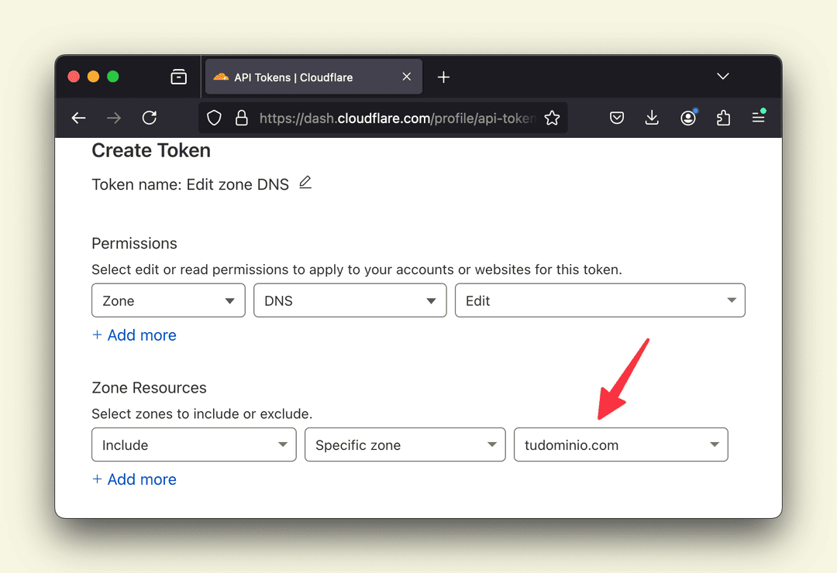Click the Zone Resources section heading
The width and height of the screenshot is (837, 573).
tap(149, 387)
